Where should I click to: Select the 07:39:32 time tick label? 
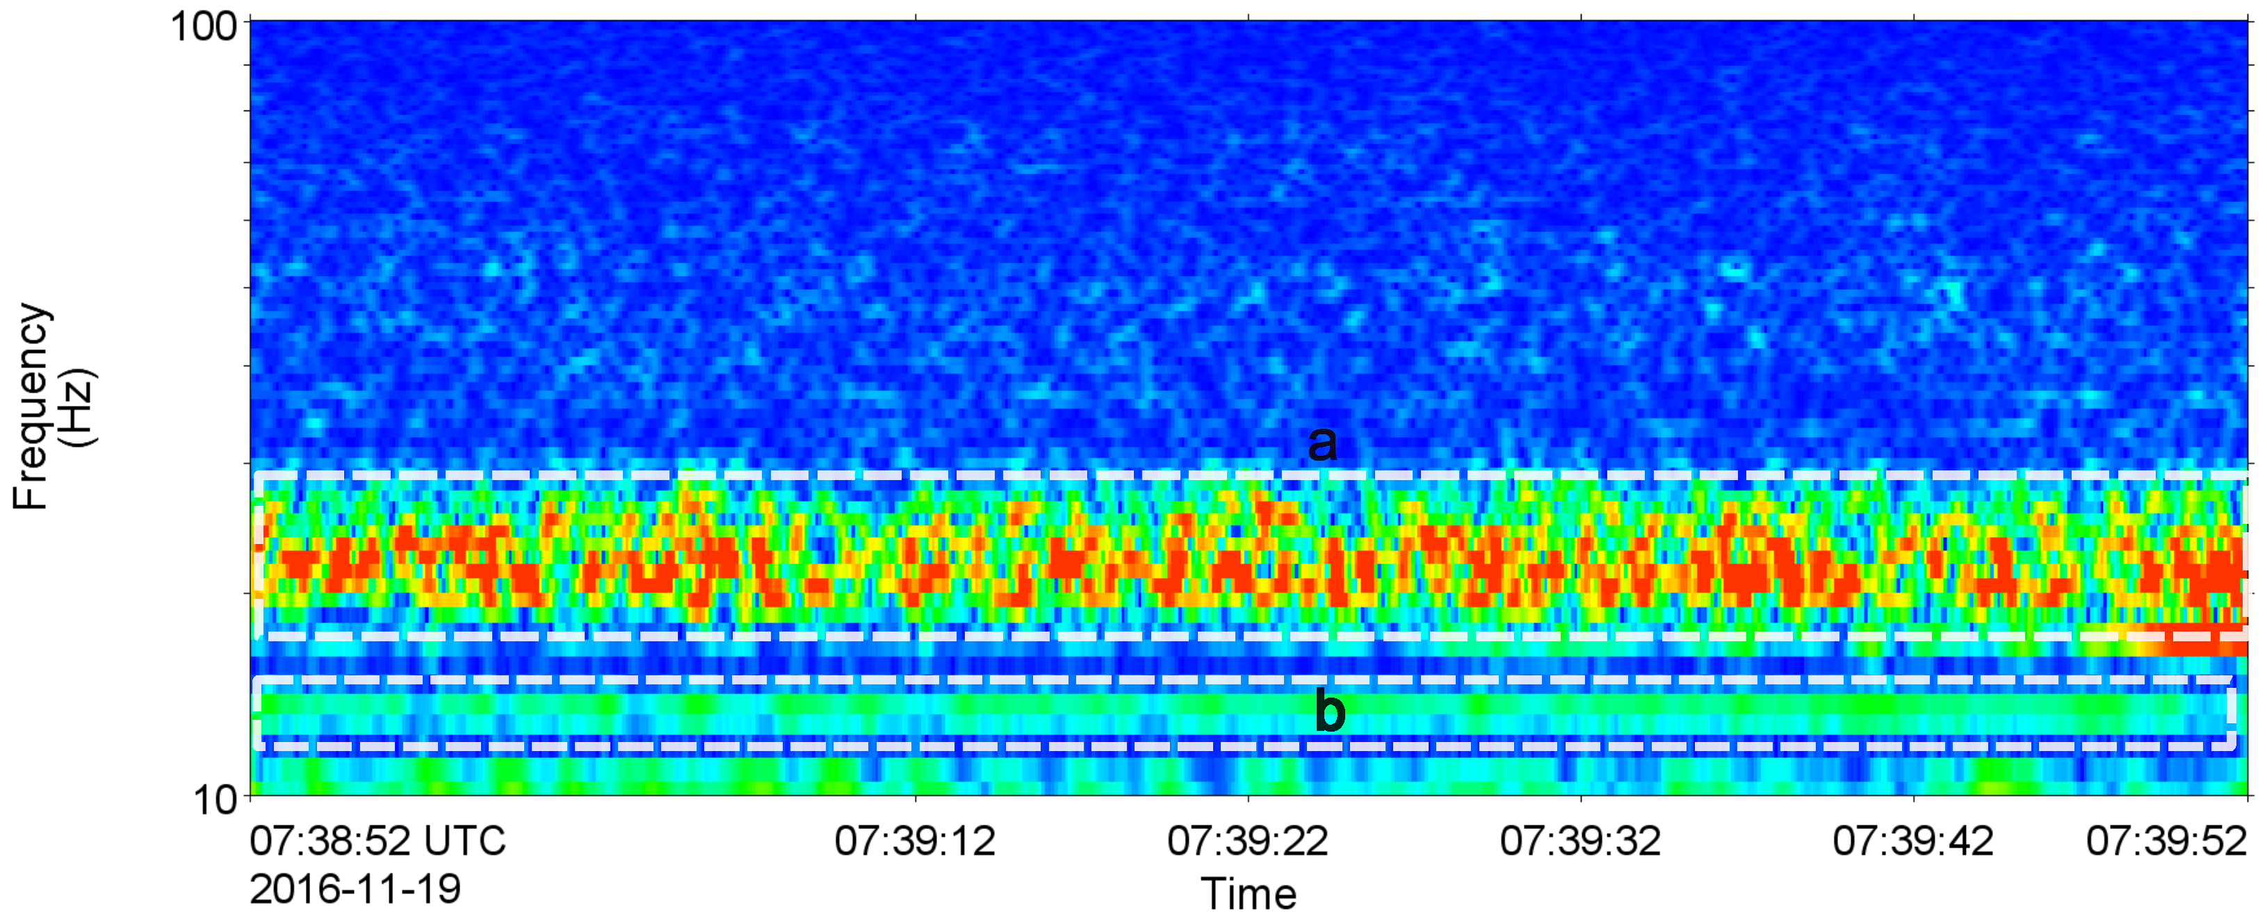tap(1581, 841)
